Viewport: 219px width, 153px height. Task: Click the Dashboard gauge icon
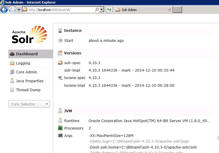pyautogui.click(x=12, y=54)
